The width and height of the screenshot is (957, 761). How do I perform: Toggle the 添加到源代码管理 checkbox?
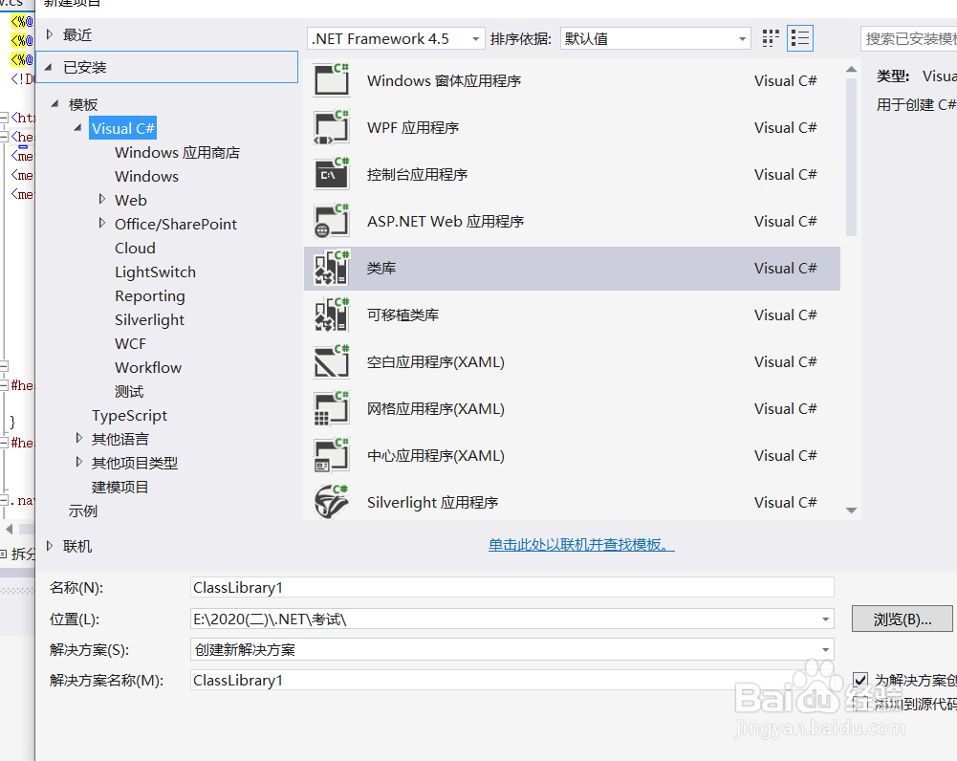point(859,704)
